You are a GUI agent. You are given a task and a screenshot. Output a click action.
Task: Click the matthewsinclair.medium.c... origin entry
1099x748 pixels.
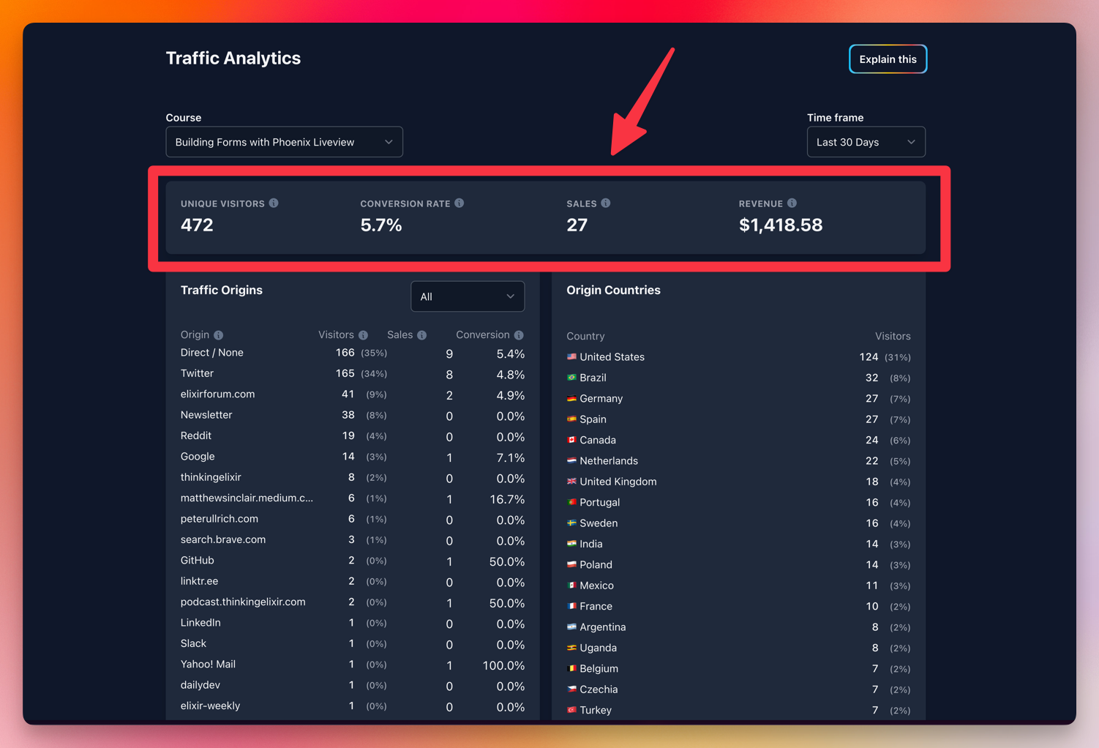click(247, 498)
